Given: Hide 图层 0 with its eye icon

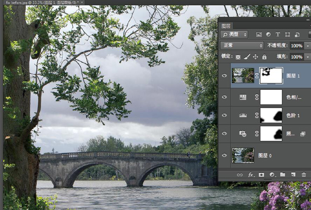Looking at the screenshot, I should pos(224,155).
